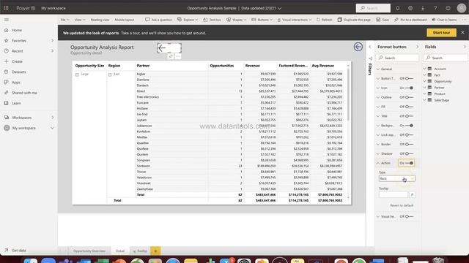
Task: Toggle the Visual header switch
Action: 409,216
